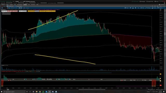Open the Tools main tab

pyautogui.click(x=29, y=5)
